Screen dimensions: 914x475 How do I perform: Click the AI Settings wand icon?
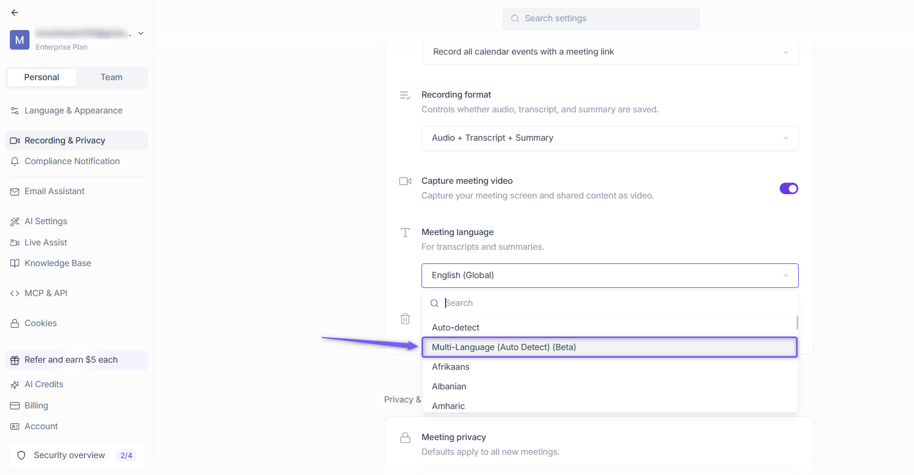[x=15, y=221]
